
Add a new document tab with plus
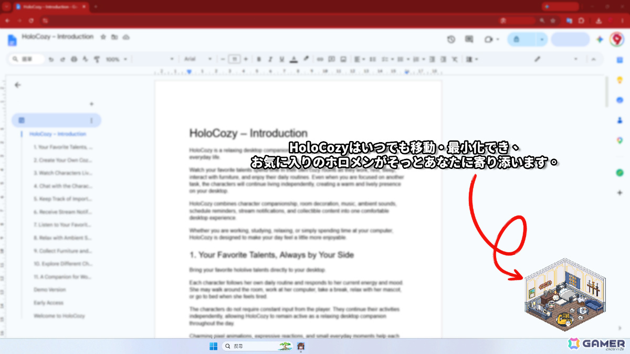[91, 104]
